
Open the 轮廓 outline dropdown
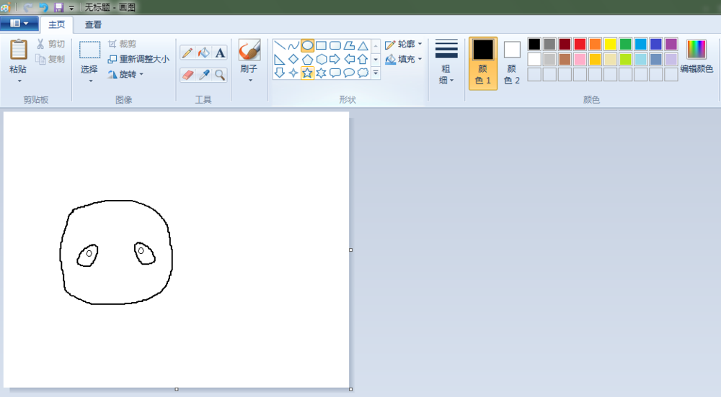pyautogui.click(x=404, y=44)
